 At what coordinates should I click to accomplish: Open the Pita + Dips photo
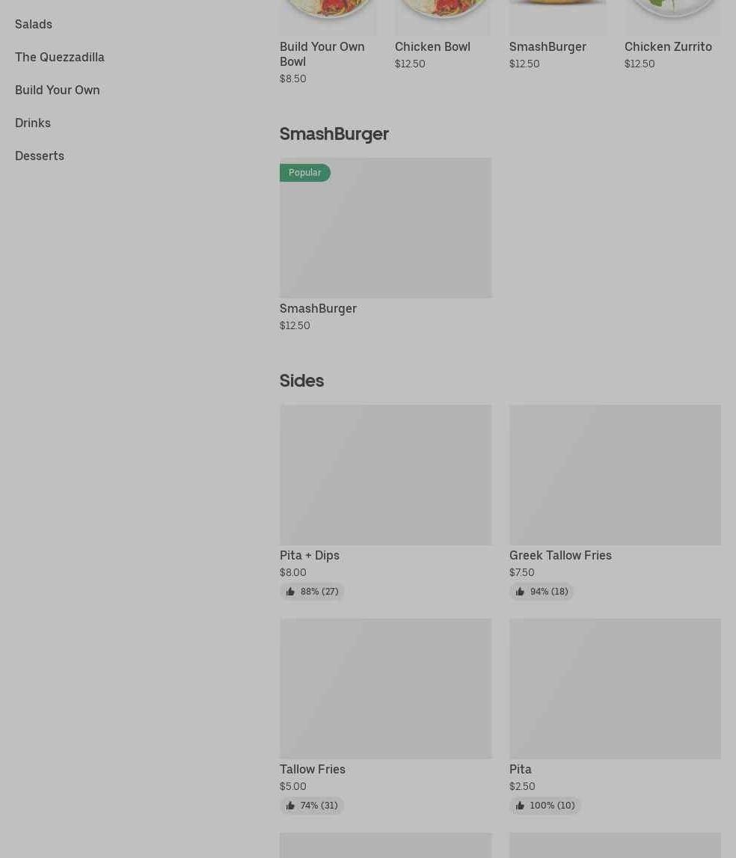click(x=385, y=475)
